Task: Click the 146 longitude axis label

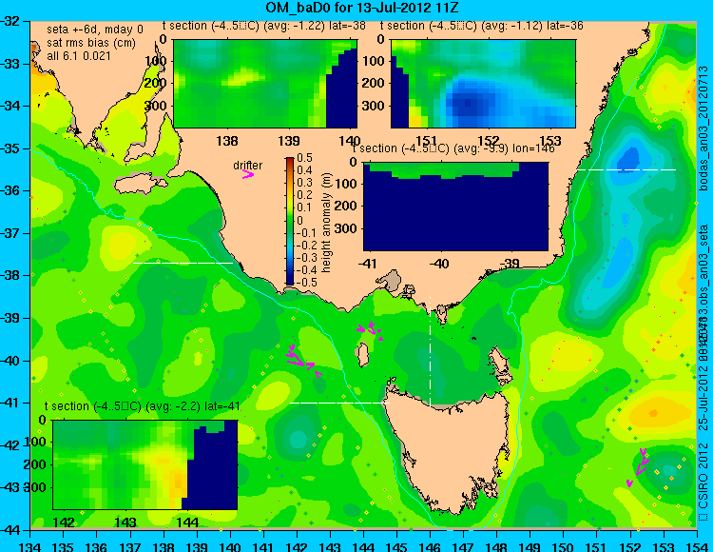Action: point(430,546)
